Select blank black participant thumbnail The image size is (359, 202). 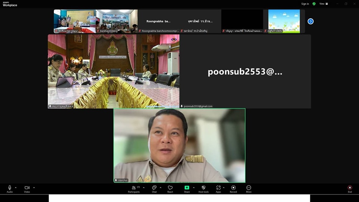point(242,21)
